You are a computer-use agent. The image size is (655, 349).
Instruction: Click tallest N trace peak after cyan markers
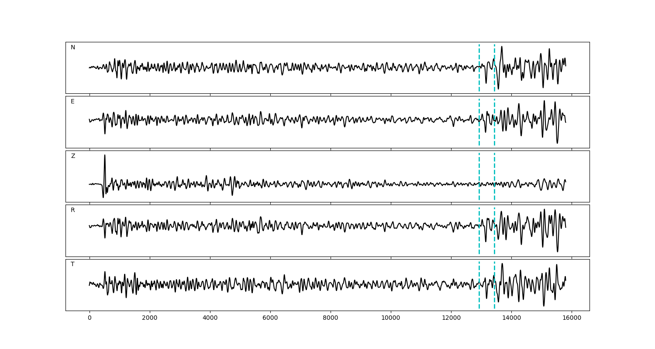(x=501, y=47)
